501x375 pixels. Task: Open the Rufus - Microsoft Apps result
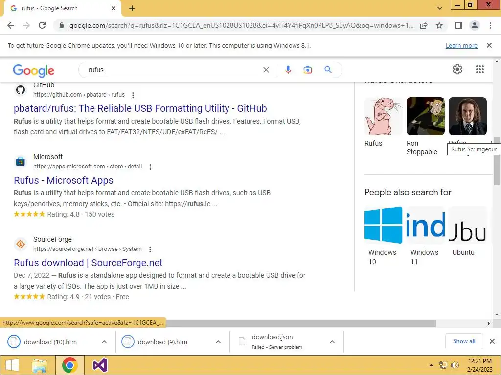[64, 180]
